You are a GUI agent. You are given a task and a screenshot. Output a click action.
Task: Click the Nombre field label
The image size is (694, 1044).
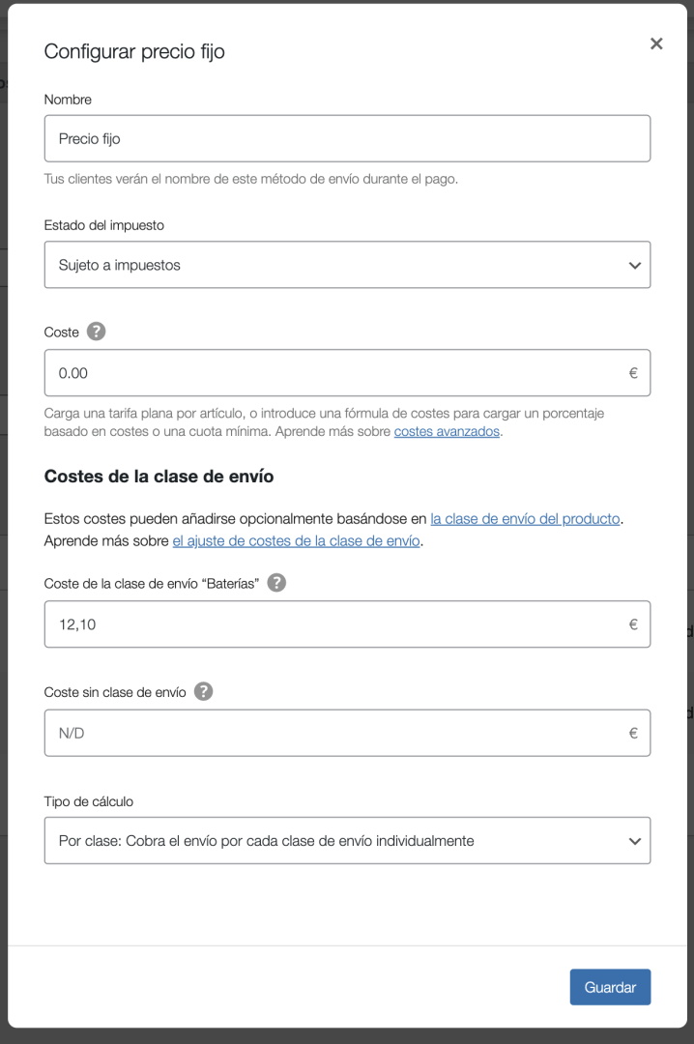68,100
